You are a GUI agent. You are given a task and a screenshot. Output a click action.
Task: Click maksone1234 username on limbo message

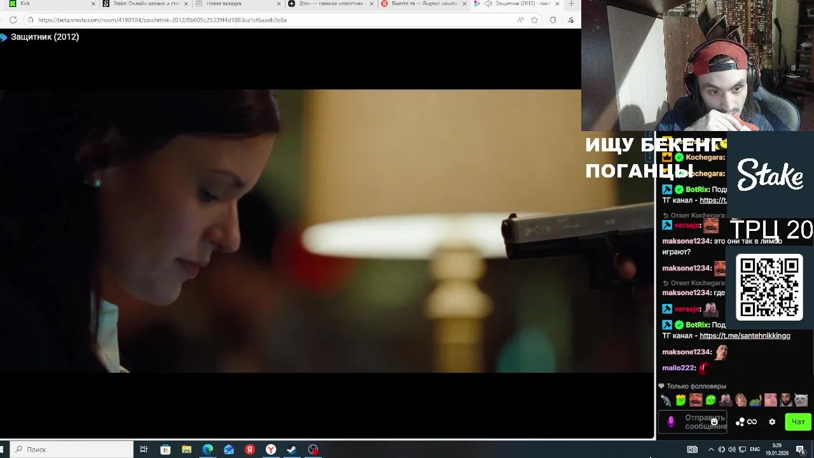(686, 241)
